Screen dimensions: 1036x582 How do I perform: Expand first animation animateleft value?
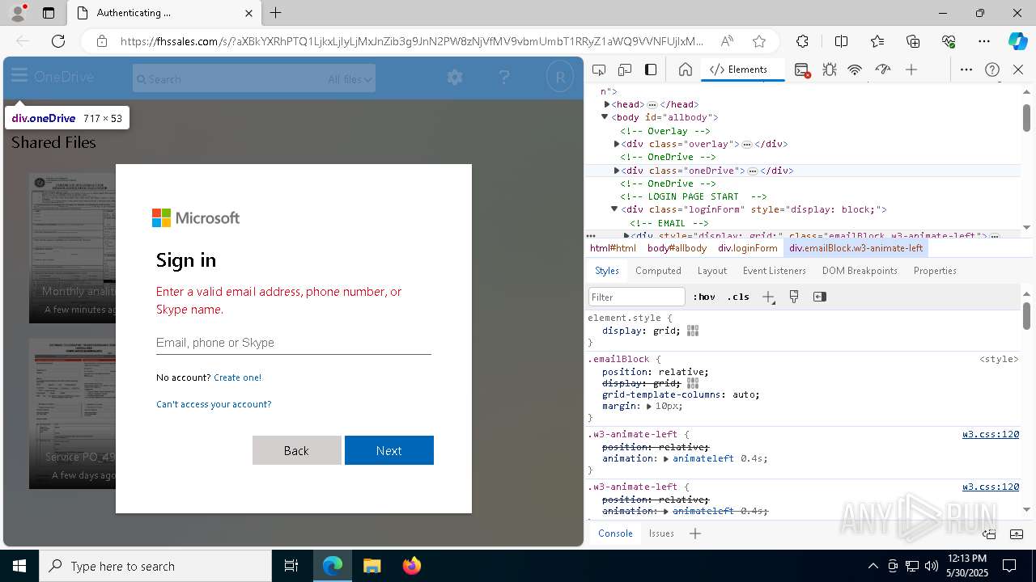[x=666, y=458]
